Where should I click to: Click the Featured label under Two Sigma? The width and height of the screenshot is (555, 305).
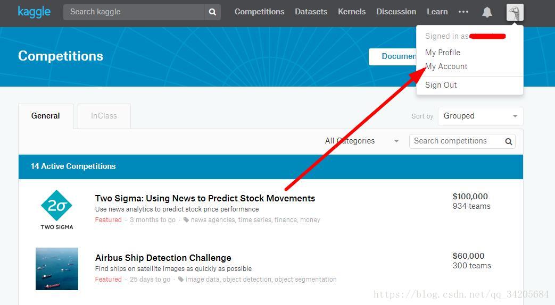109,220
